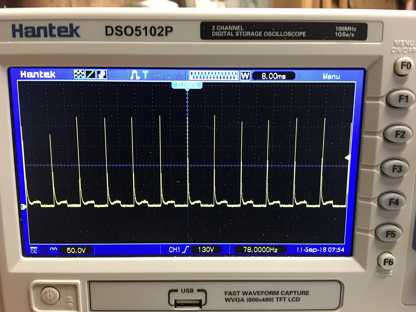Click the third status icon beside the diagonal line
Viewport: 416px width, 312px height.
102,74
